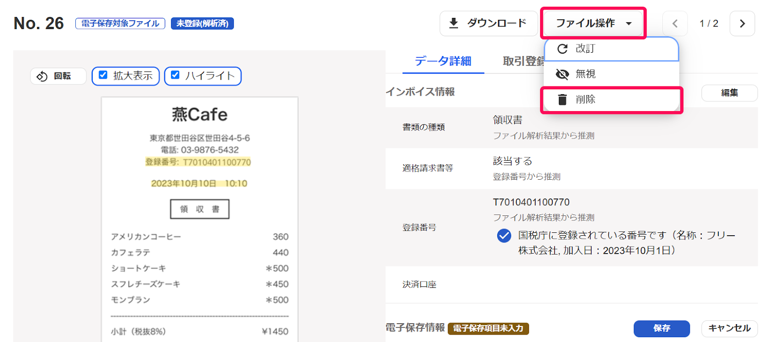Screen dimensions: 773x342
Task: Click the 編集 button for invoice info
Action: point(729,93)
